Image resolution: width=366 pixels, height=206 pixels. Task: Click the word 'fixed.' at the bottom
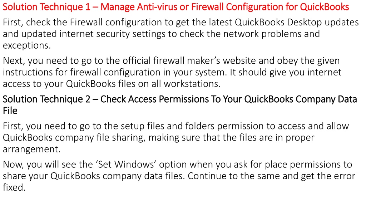tap(14, 187)
